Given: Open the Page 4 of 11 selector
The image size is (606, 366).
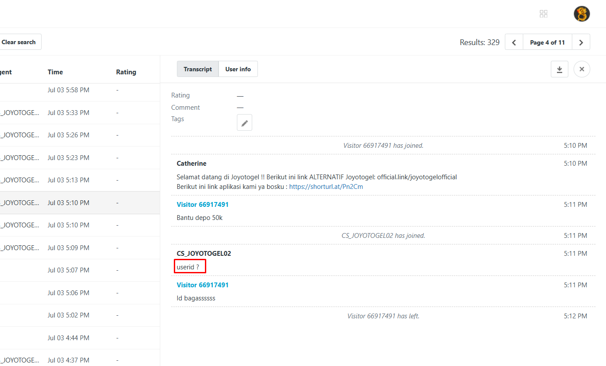Looking at the screenshot, I should tap(547, 42).
